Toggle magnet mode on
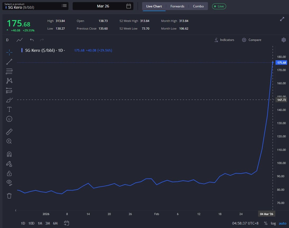The height and width of the screenshot is (228, 289). point(9,154)
